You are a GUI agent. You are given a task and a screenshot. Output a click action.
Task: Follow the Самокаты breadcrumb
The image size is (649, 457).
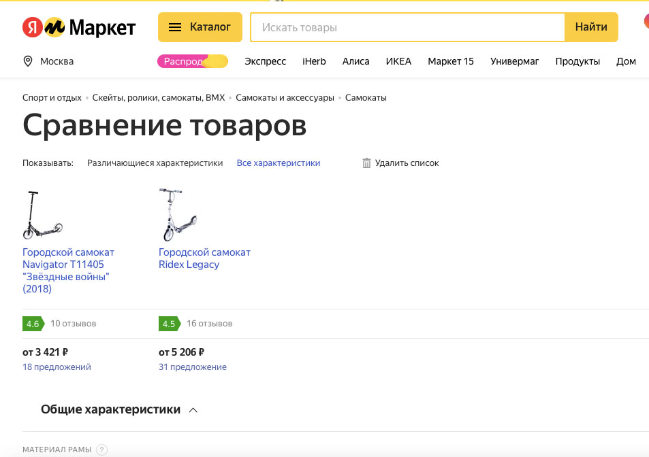(366, 98)
